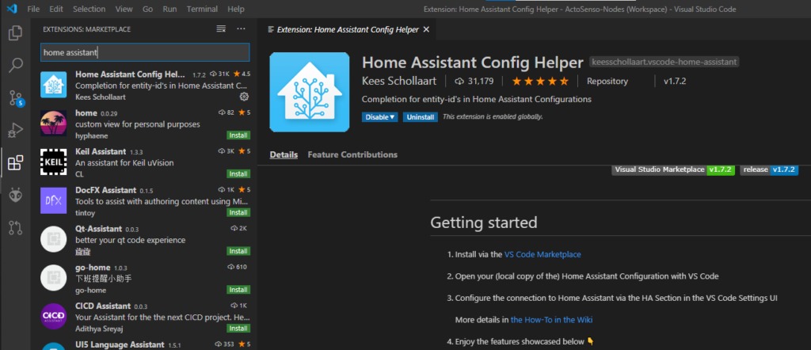Select the Qt-Assistant extension title

click(x=99, y=229)
